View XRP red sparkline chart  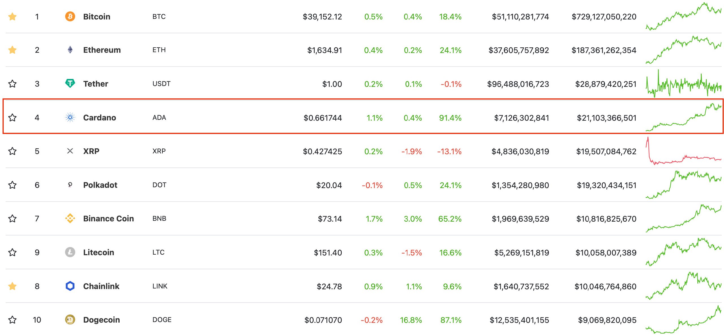(684, 151)
